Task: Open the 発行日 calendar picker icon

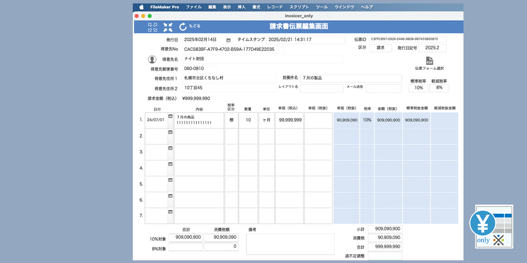Action: point(228,40)
